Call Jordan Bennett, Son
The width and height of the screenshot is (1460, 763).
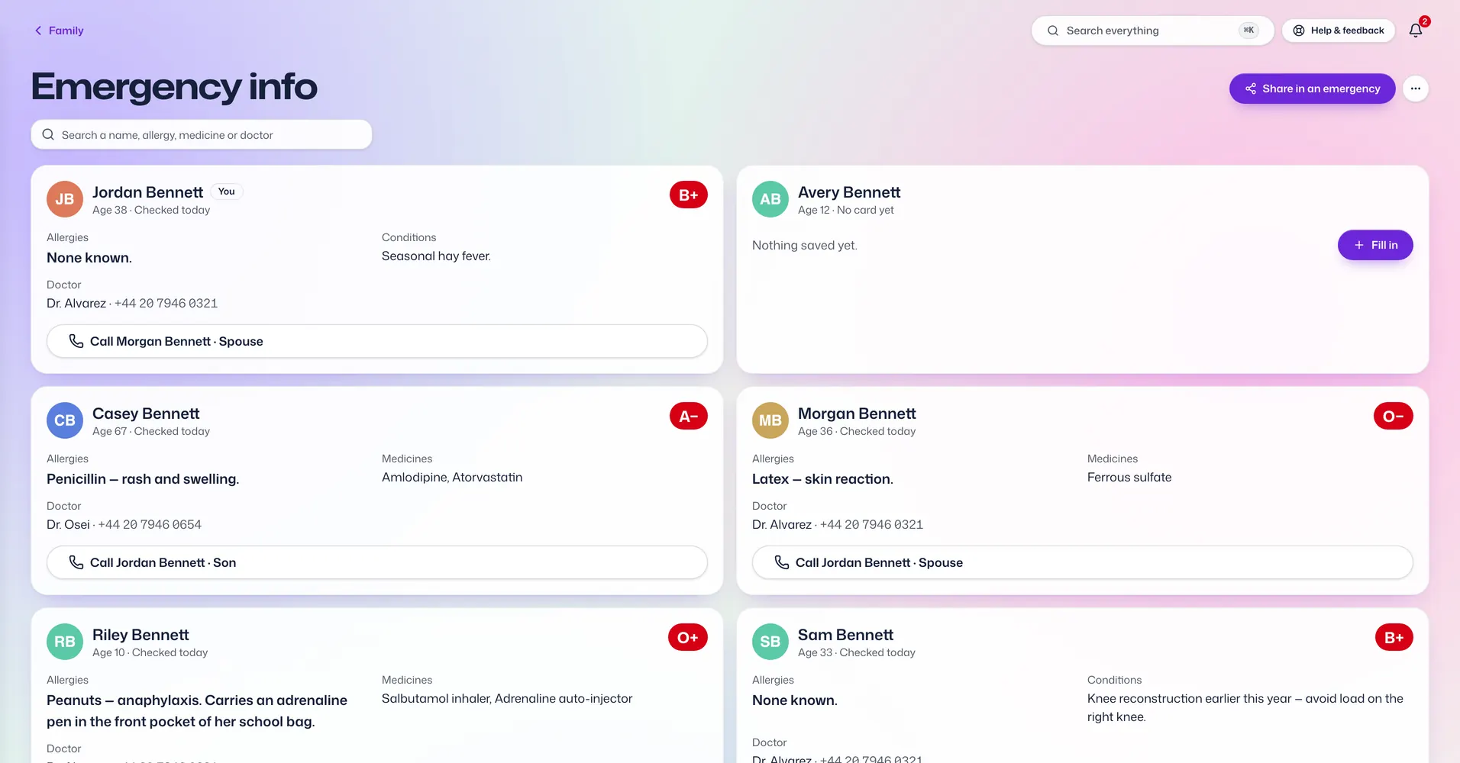377,562
